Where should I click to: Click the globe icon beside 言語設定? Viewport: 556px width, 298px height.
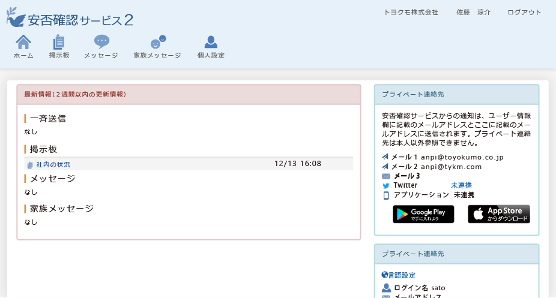385,275
